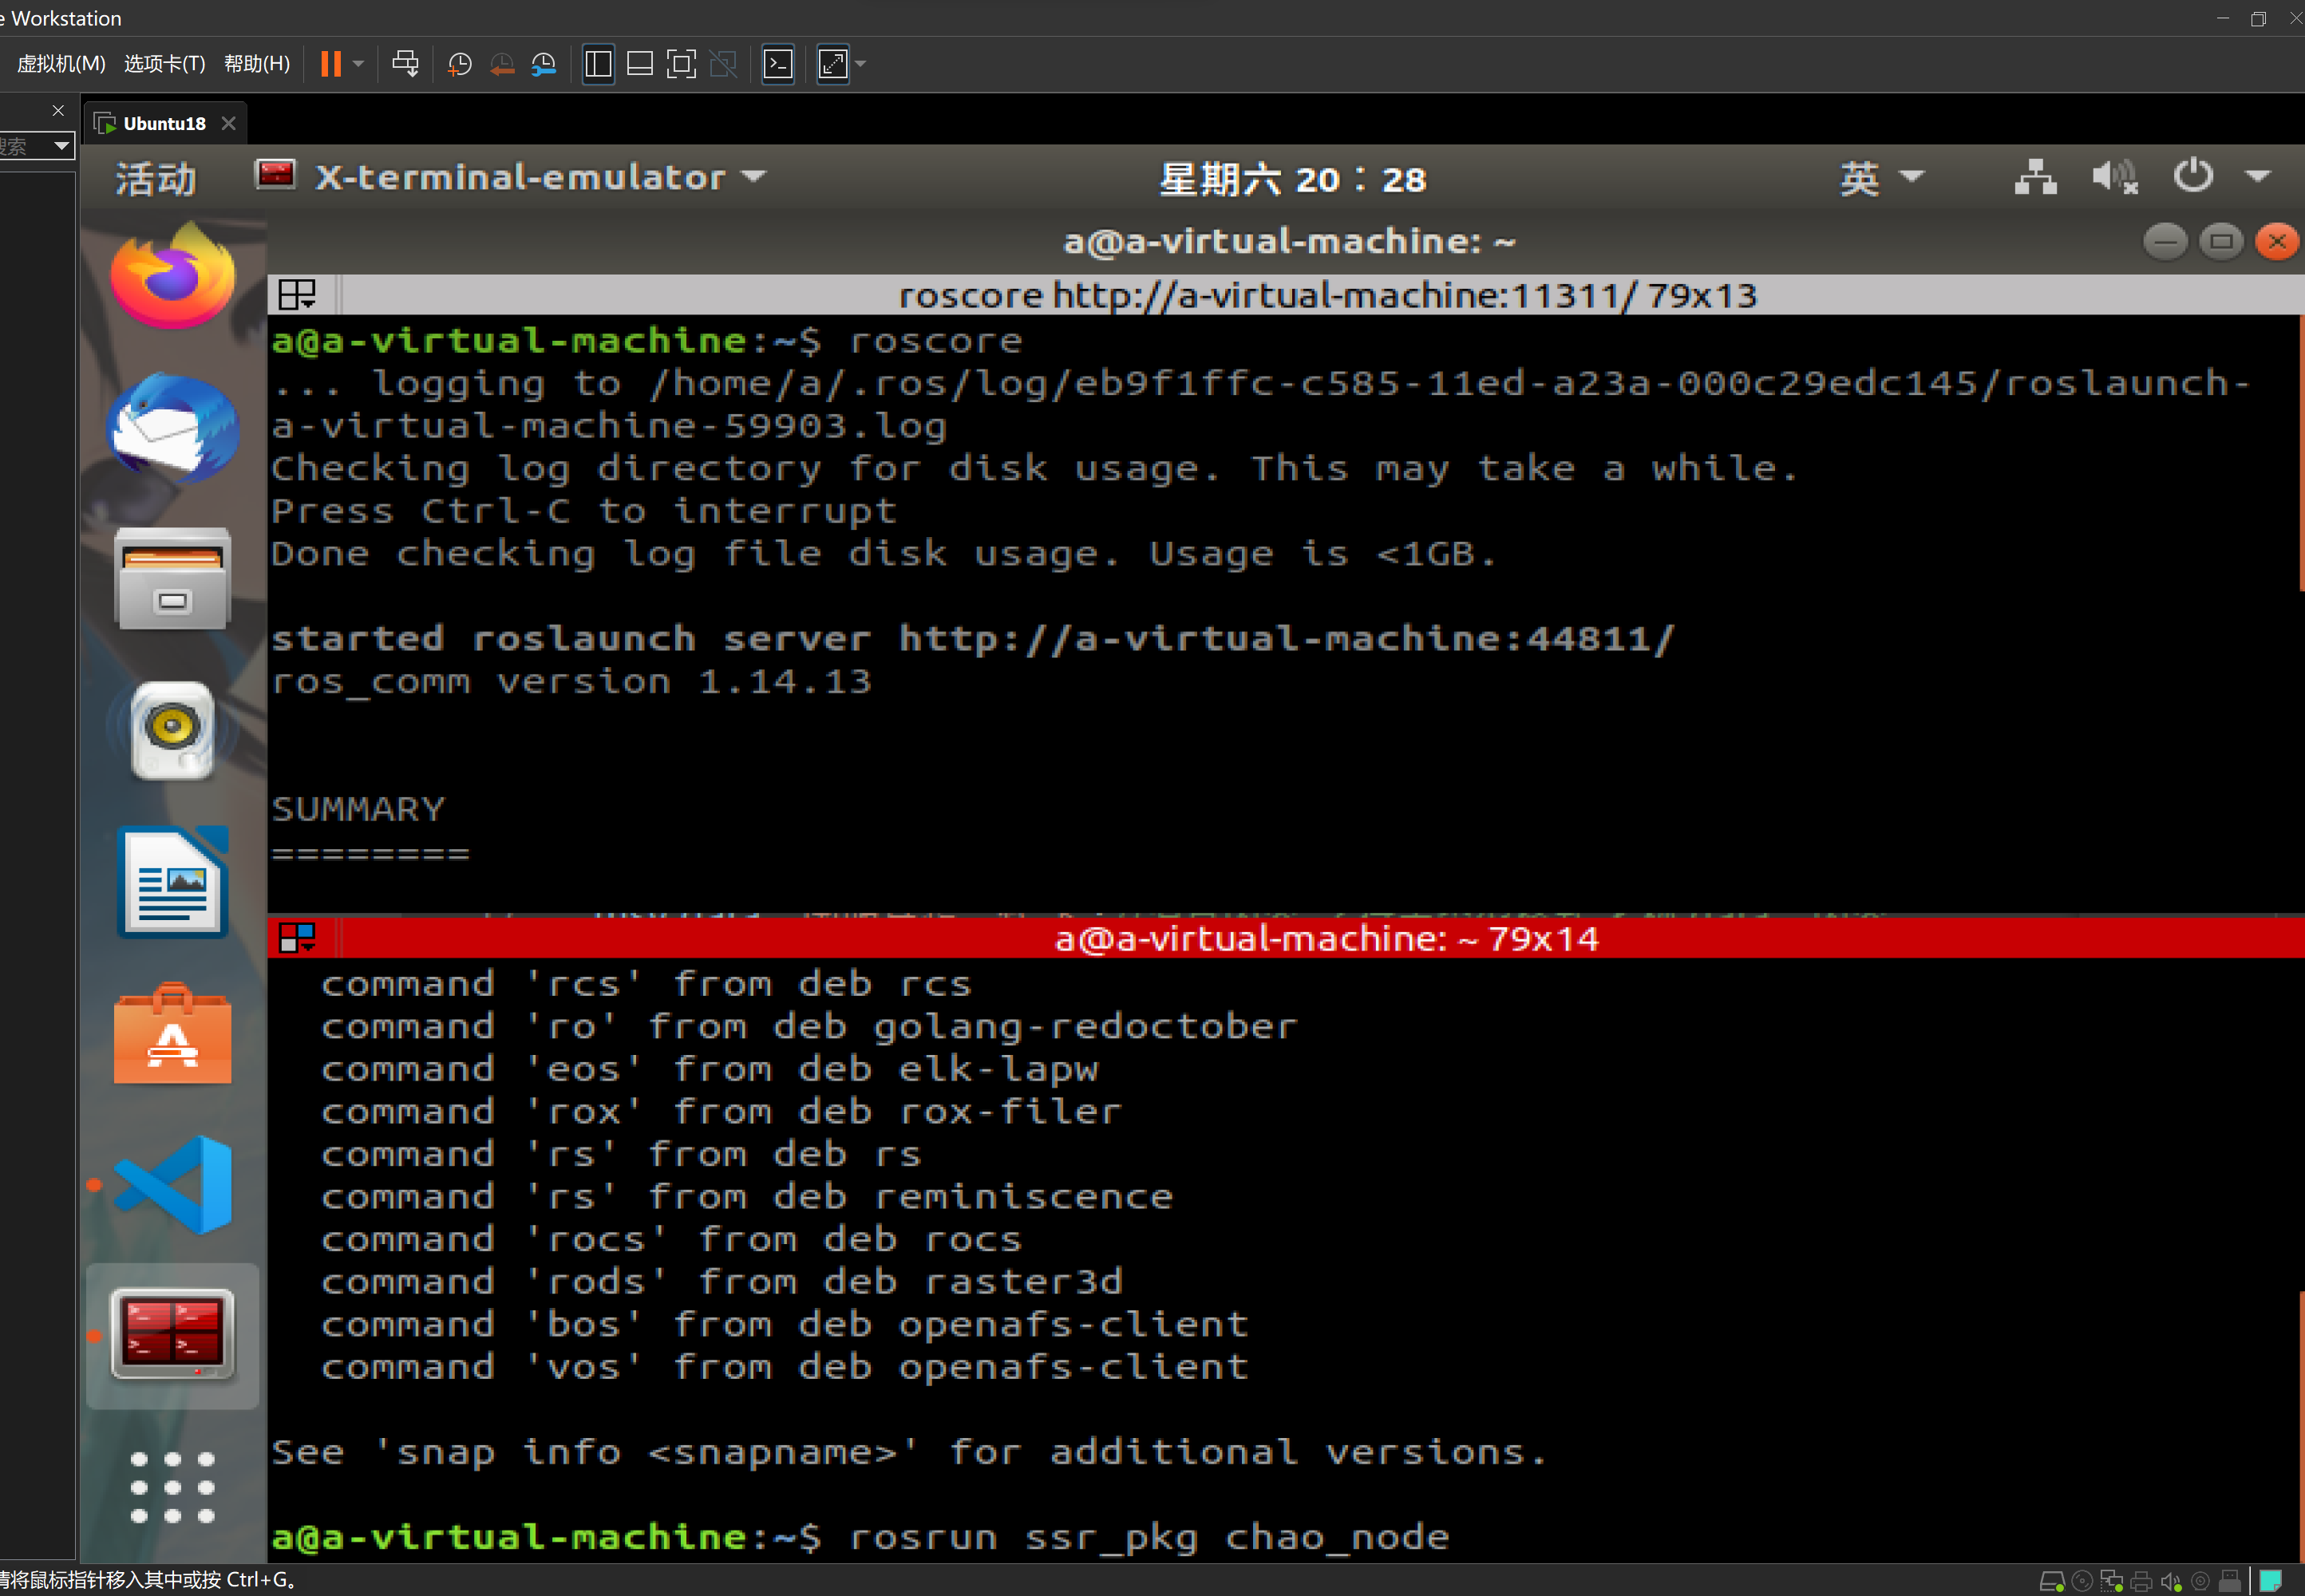Launch Firefox from the dock
Image resolution: width=2305 pixels, height=1596 pixels.
(x=172, y=275)
